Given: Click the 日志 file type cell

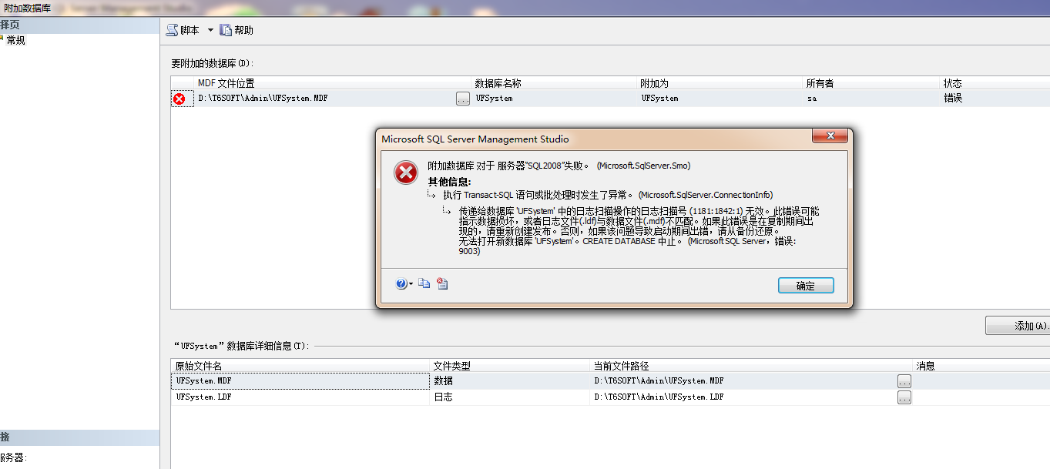Looking at the screenshot, I should tap(510, 397).
